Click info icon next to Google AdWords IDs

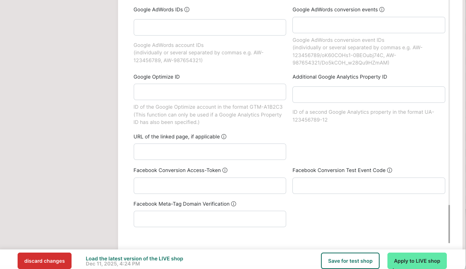(x=187, y=10)
